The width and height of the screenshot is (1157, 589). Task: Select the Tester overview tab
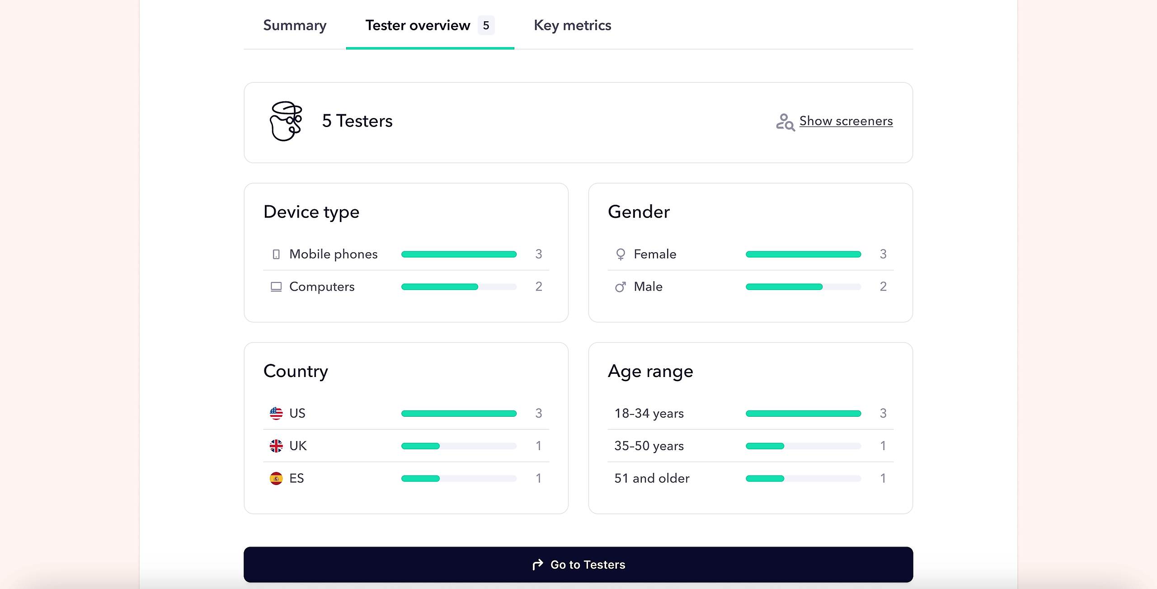pos(418,25)
